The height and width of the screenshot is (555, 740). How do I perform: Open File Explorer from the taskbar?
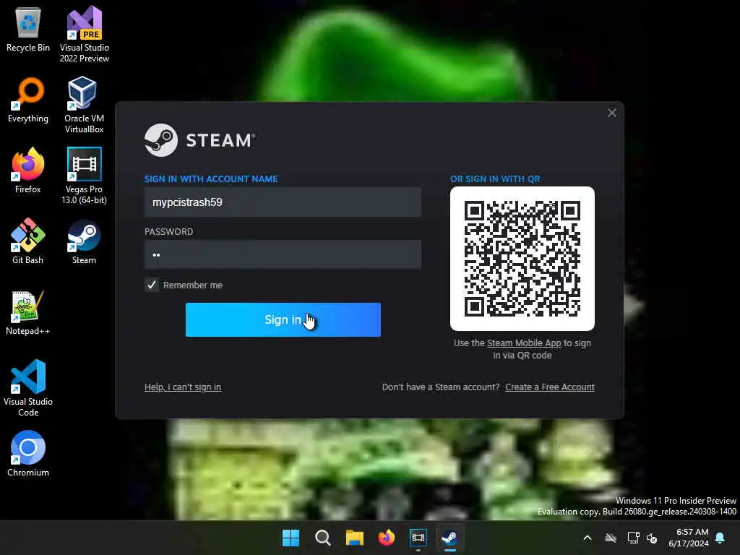click(x=354, y=538)
